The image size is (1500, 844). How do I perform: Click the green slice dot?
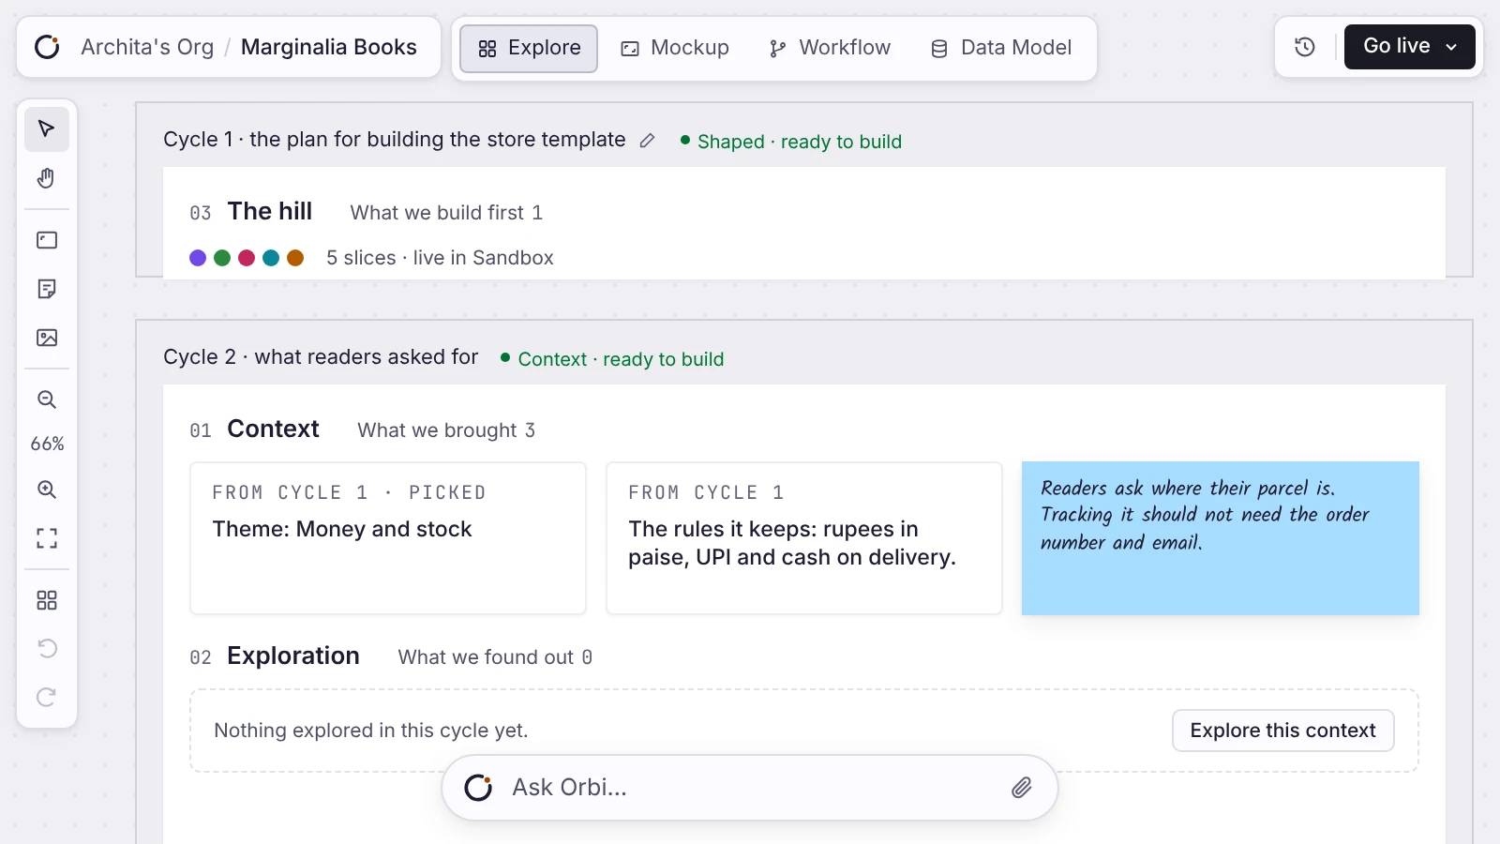pyautogui.click(x=222, y=258)
